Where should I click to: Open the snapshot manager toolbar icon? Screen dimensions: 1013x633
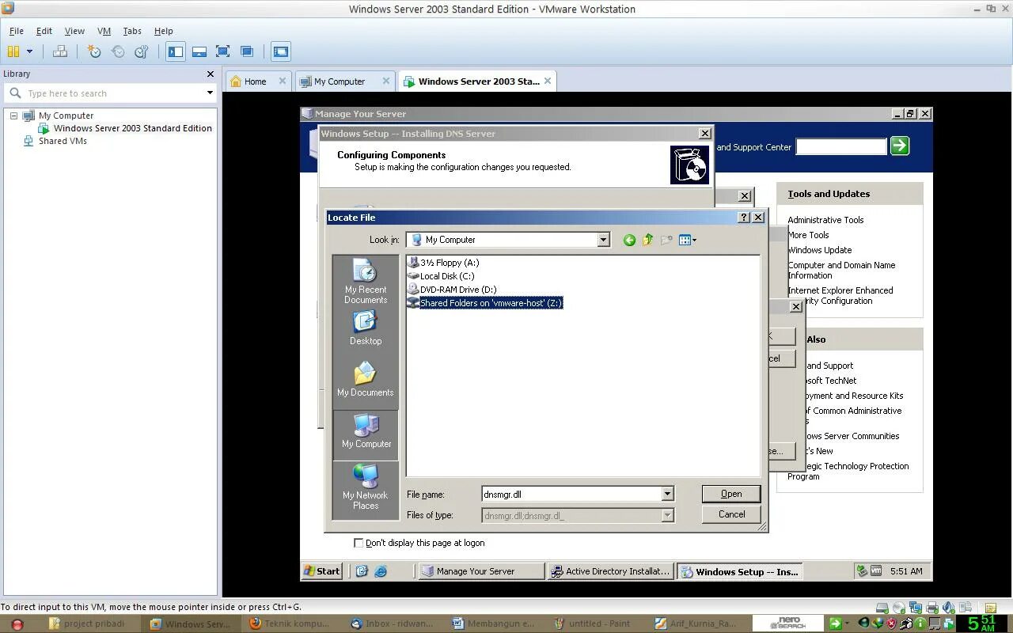(x=142, y=51)
